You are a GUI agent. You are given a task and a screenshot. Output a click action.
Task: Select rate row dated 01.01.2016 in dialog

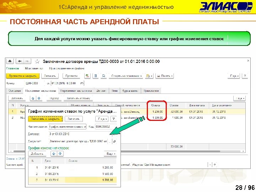[73, 167]
